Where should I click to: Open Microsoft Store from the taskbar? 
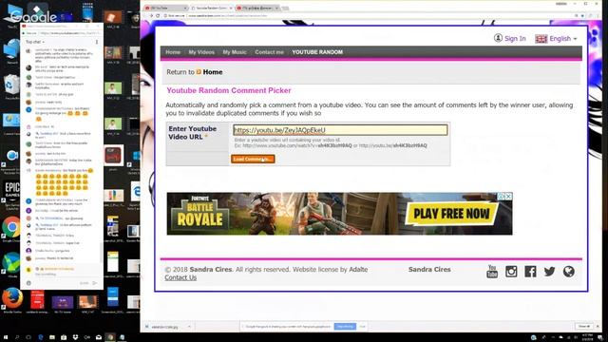pyautogui.click(x=64, y=337)
